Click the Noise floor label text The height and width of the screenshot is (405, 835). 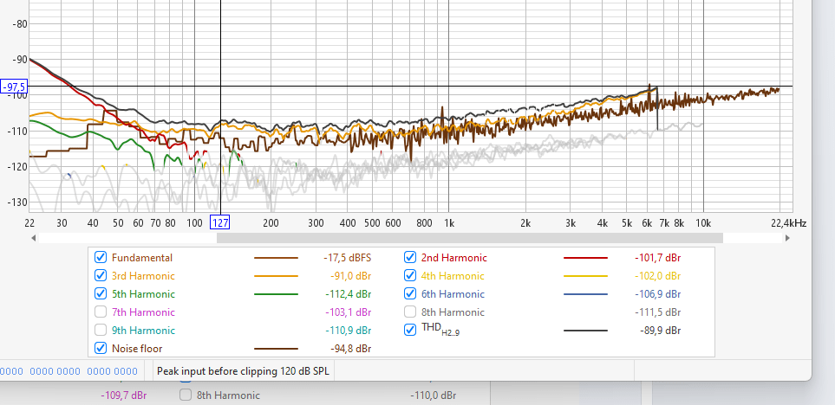[137, 349]
